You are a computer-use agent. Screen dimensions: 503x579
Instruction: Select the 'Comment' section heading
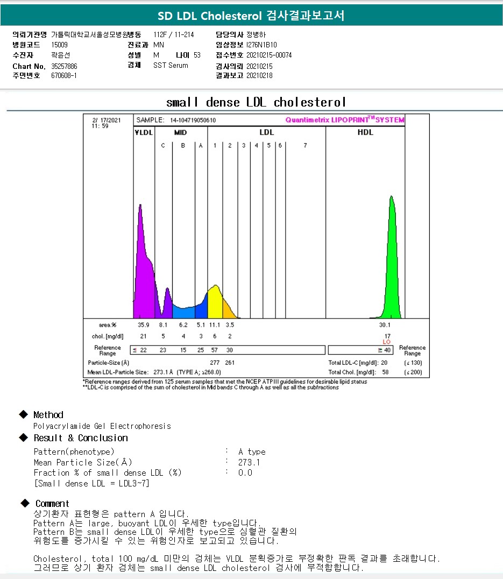click(52, 504)
